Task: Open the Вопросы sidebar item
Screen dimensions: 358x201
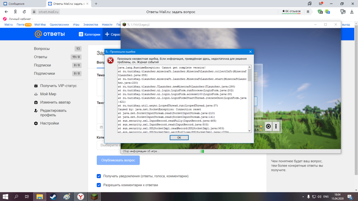Action: pyautogui.click(x=42, y=49)
